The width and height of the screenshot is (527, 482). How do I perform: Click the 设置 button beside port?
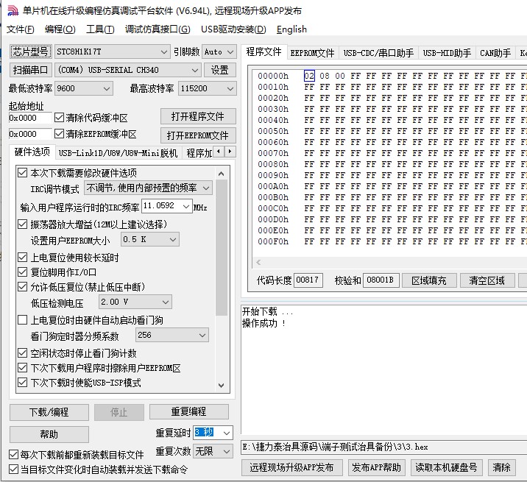point(220,70)
